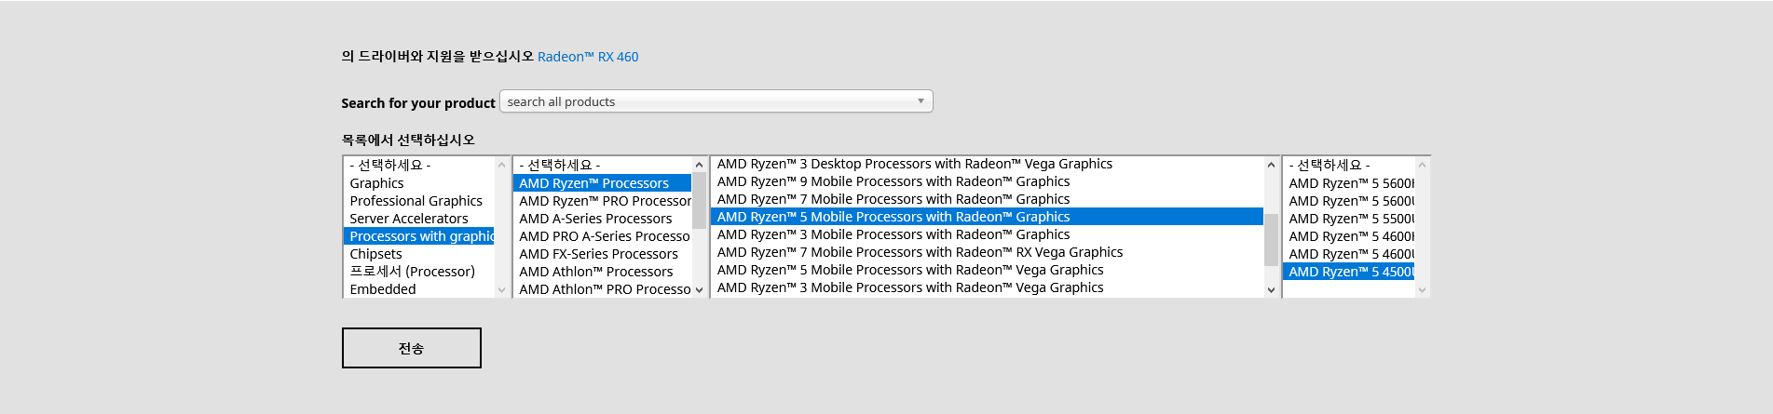The height and width of the screenshot is (414, 1773).
Task: Select Ryzen 5 Mobile with Radeon Vega Graphics
Action: tap(987, 270)
